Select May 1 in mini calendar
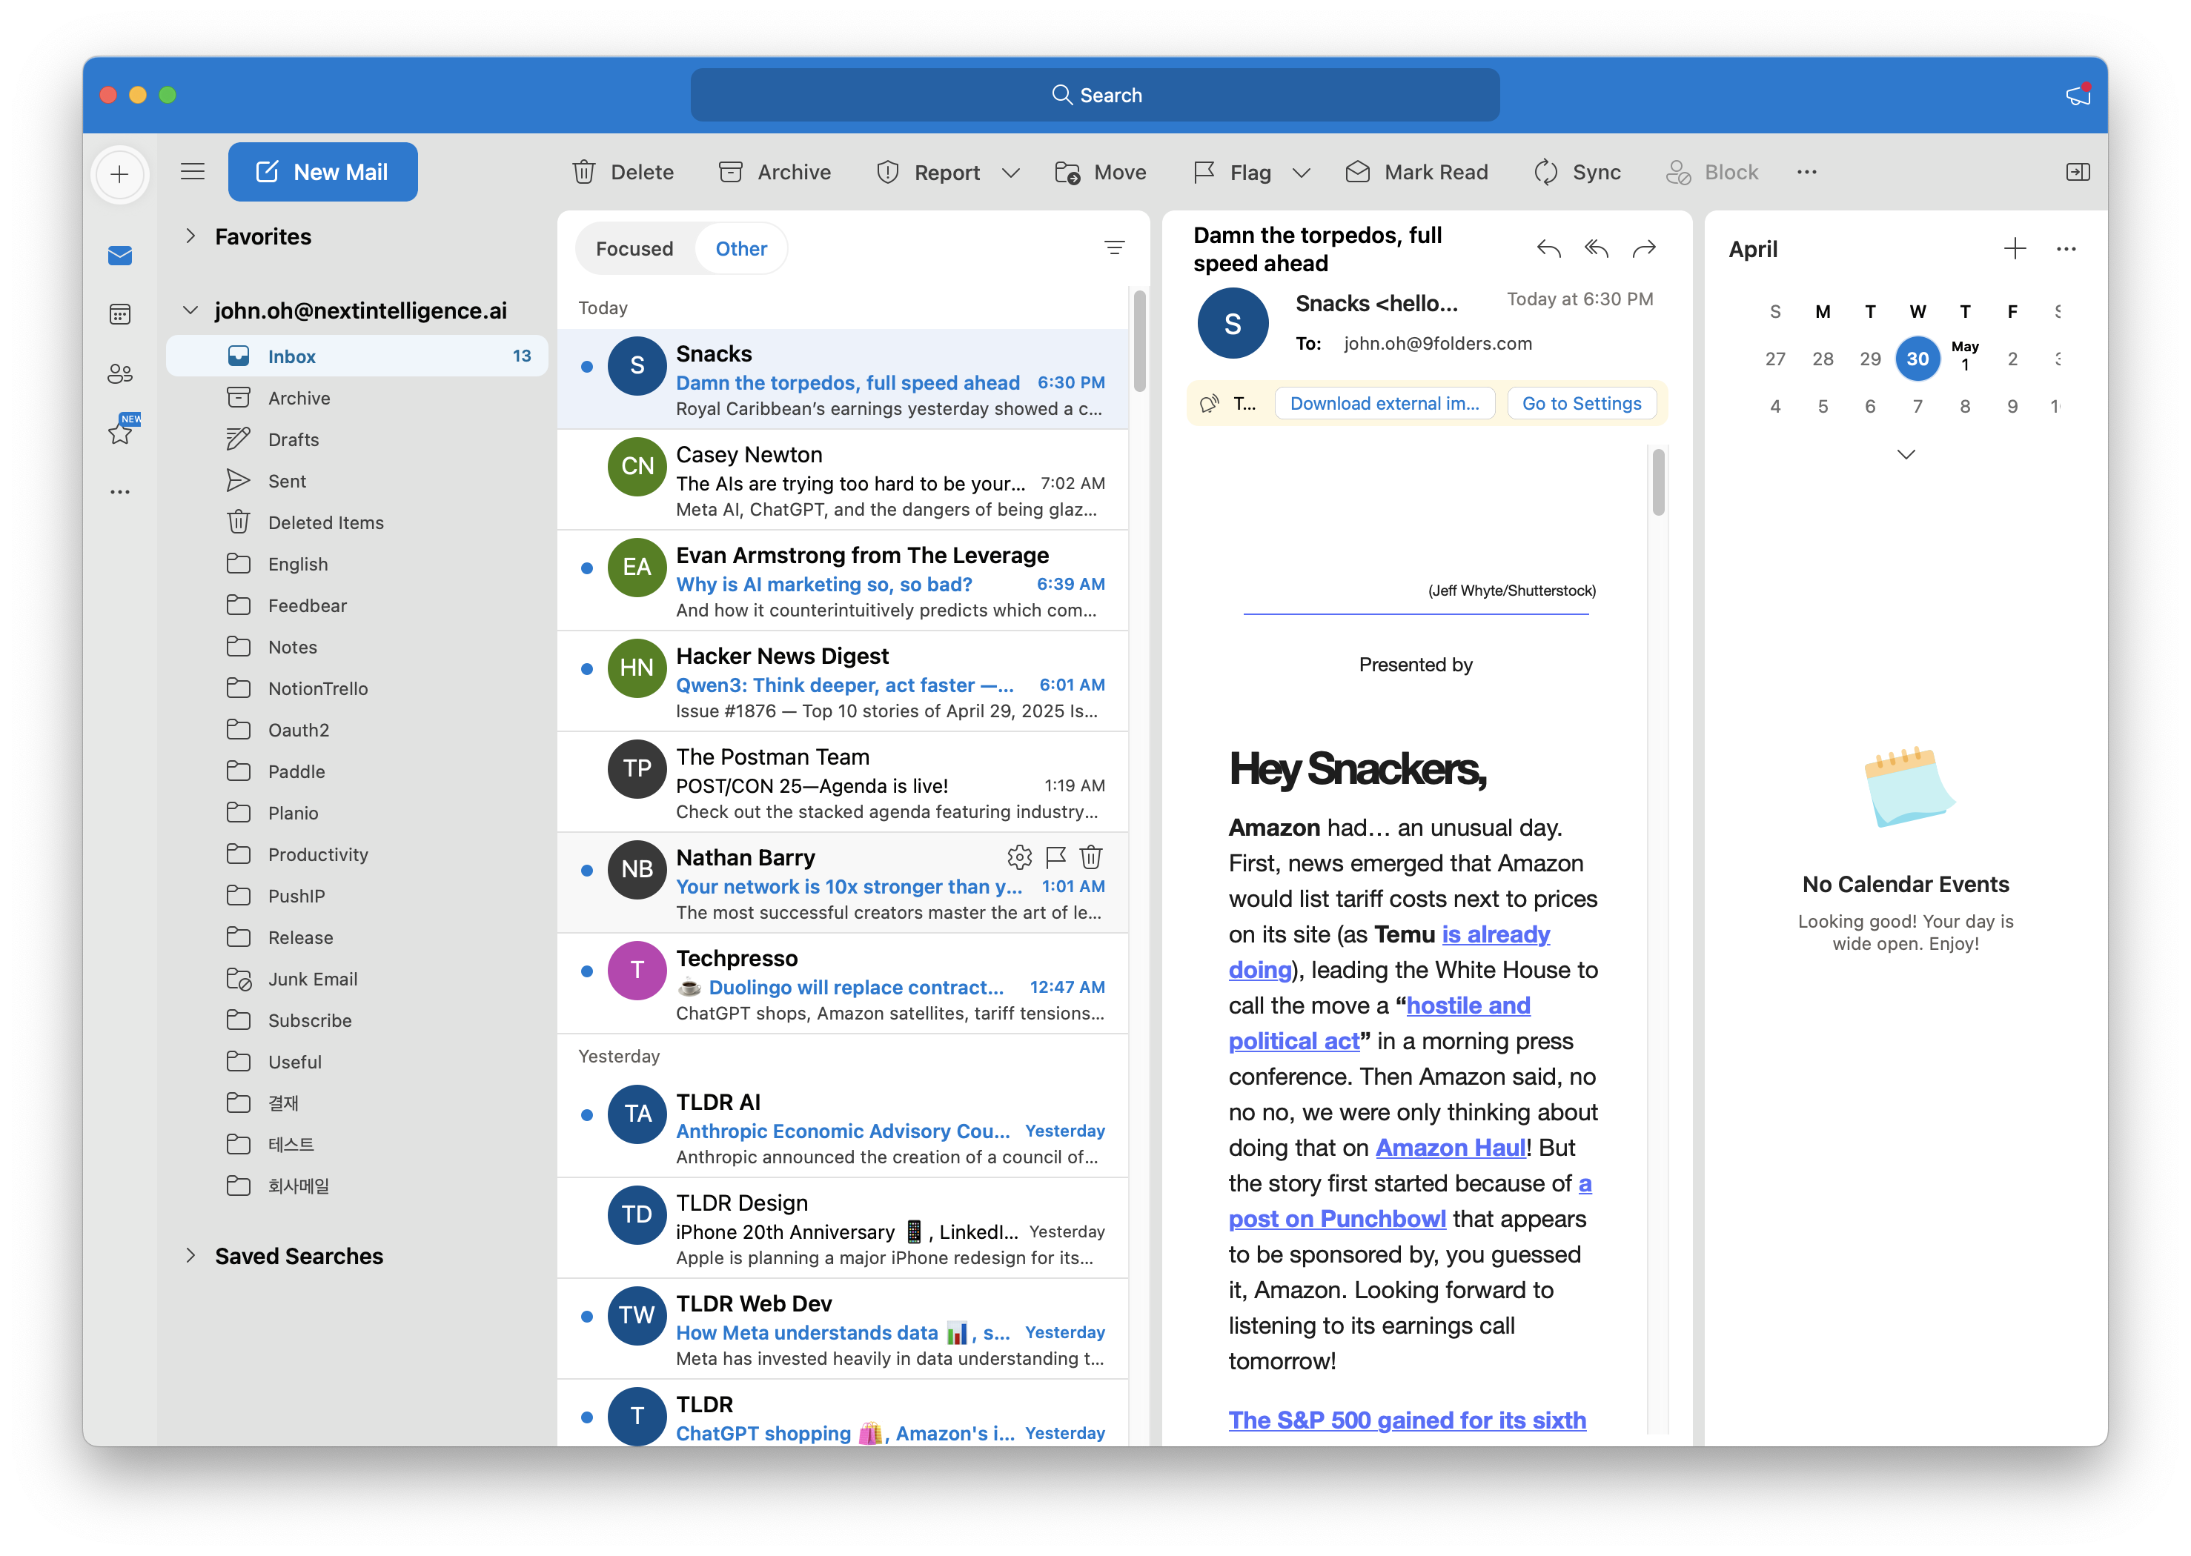 [x=1964, y=356]
